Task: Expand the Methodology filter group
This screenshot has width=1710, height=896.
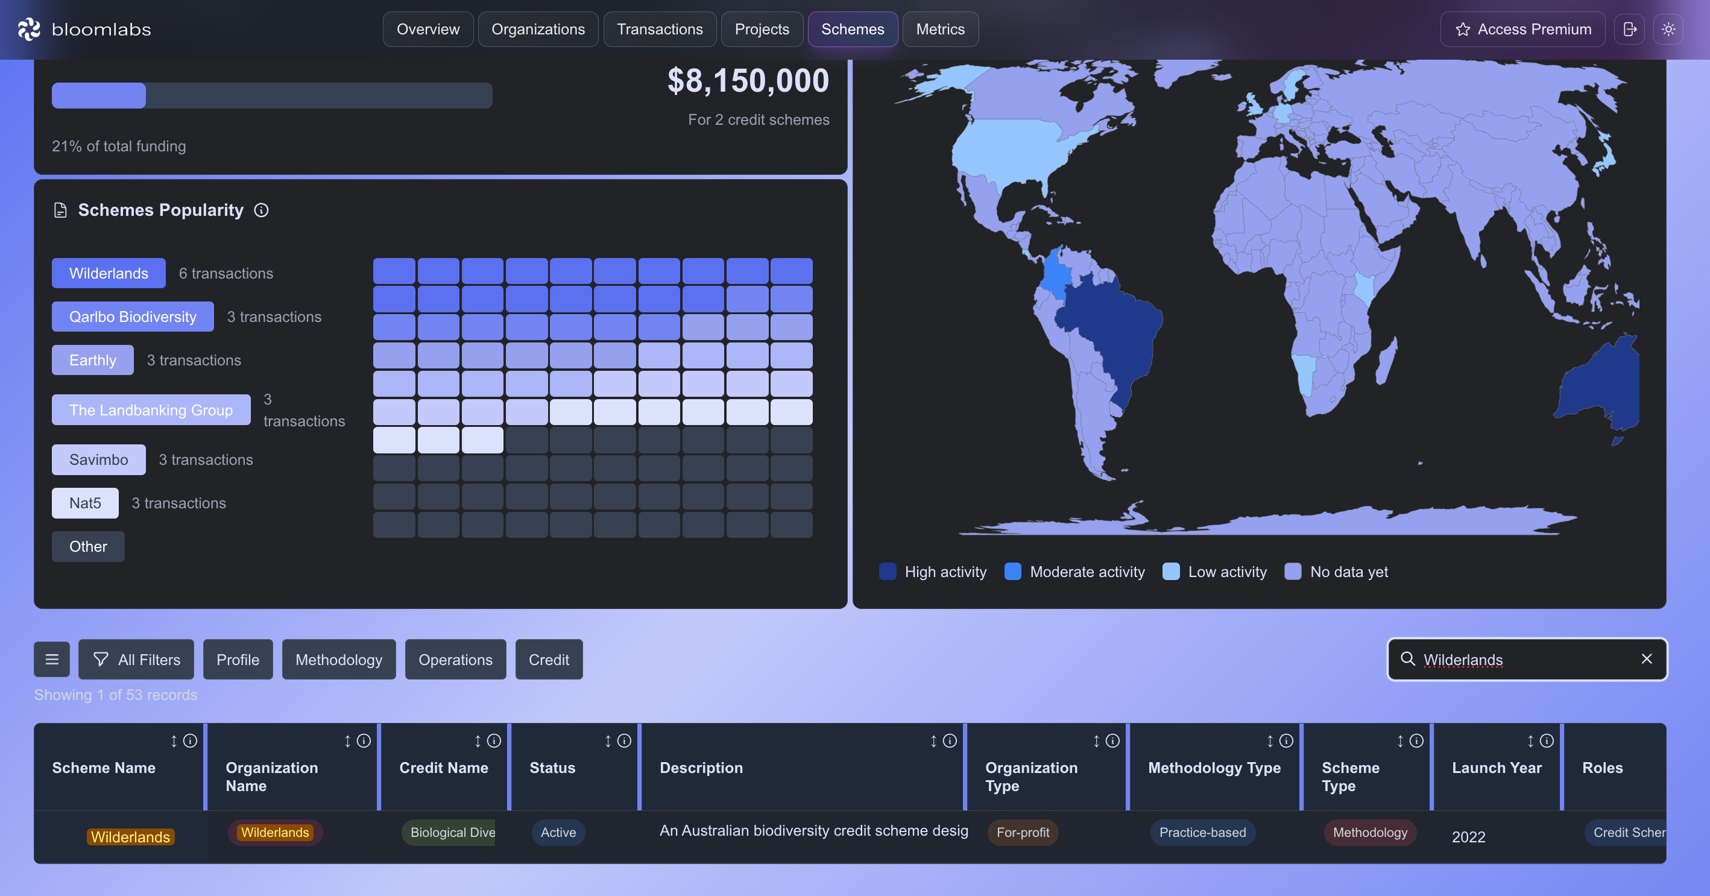Action: tap(338, 659)
